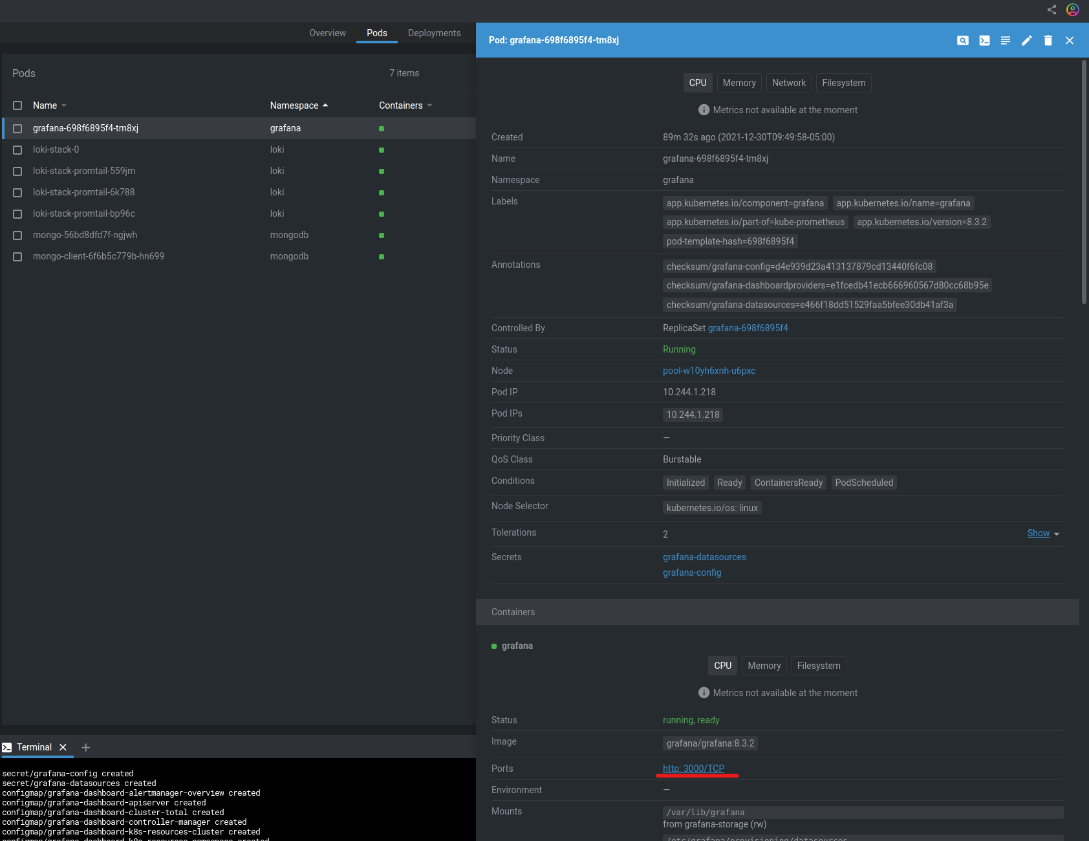Click the green status dot for mongo-56bd8dfd7f-ngjwh
1089x841 pixels.
pyautogui.click(x=382, y=235)
